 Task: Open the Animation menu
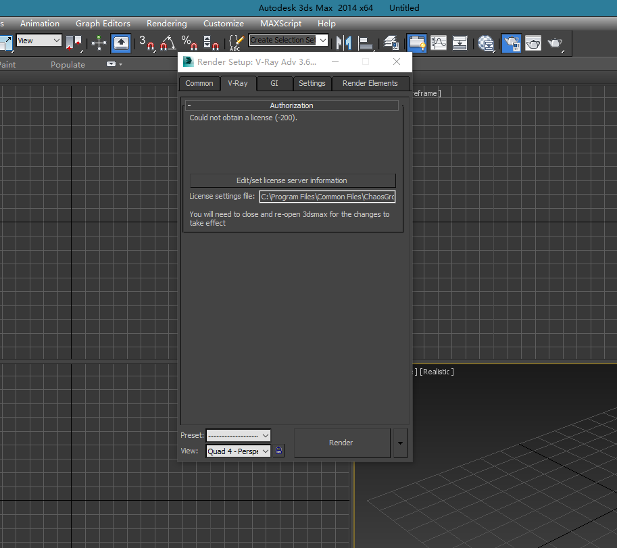(40, 24)
